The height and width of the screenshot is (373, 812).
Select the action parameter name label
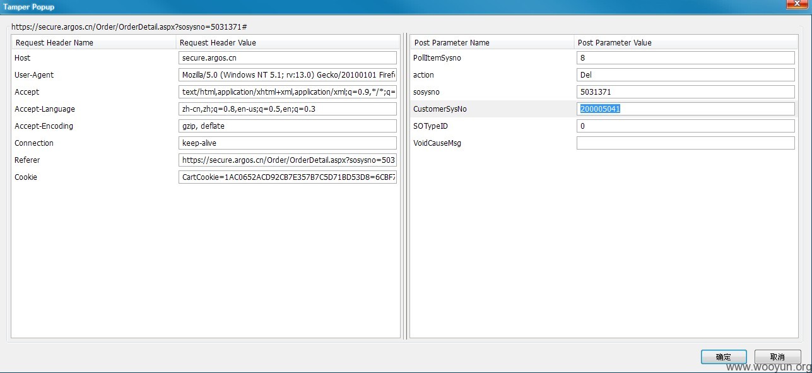coord(423,75)
